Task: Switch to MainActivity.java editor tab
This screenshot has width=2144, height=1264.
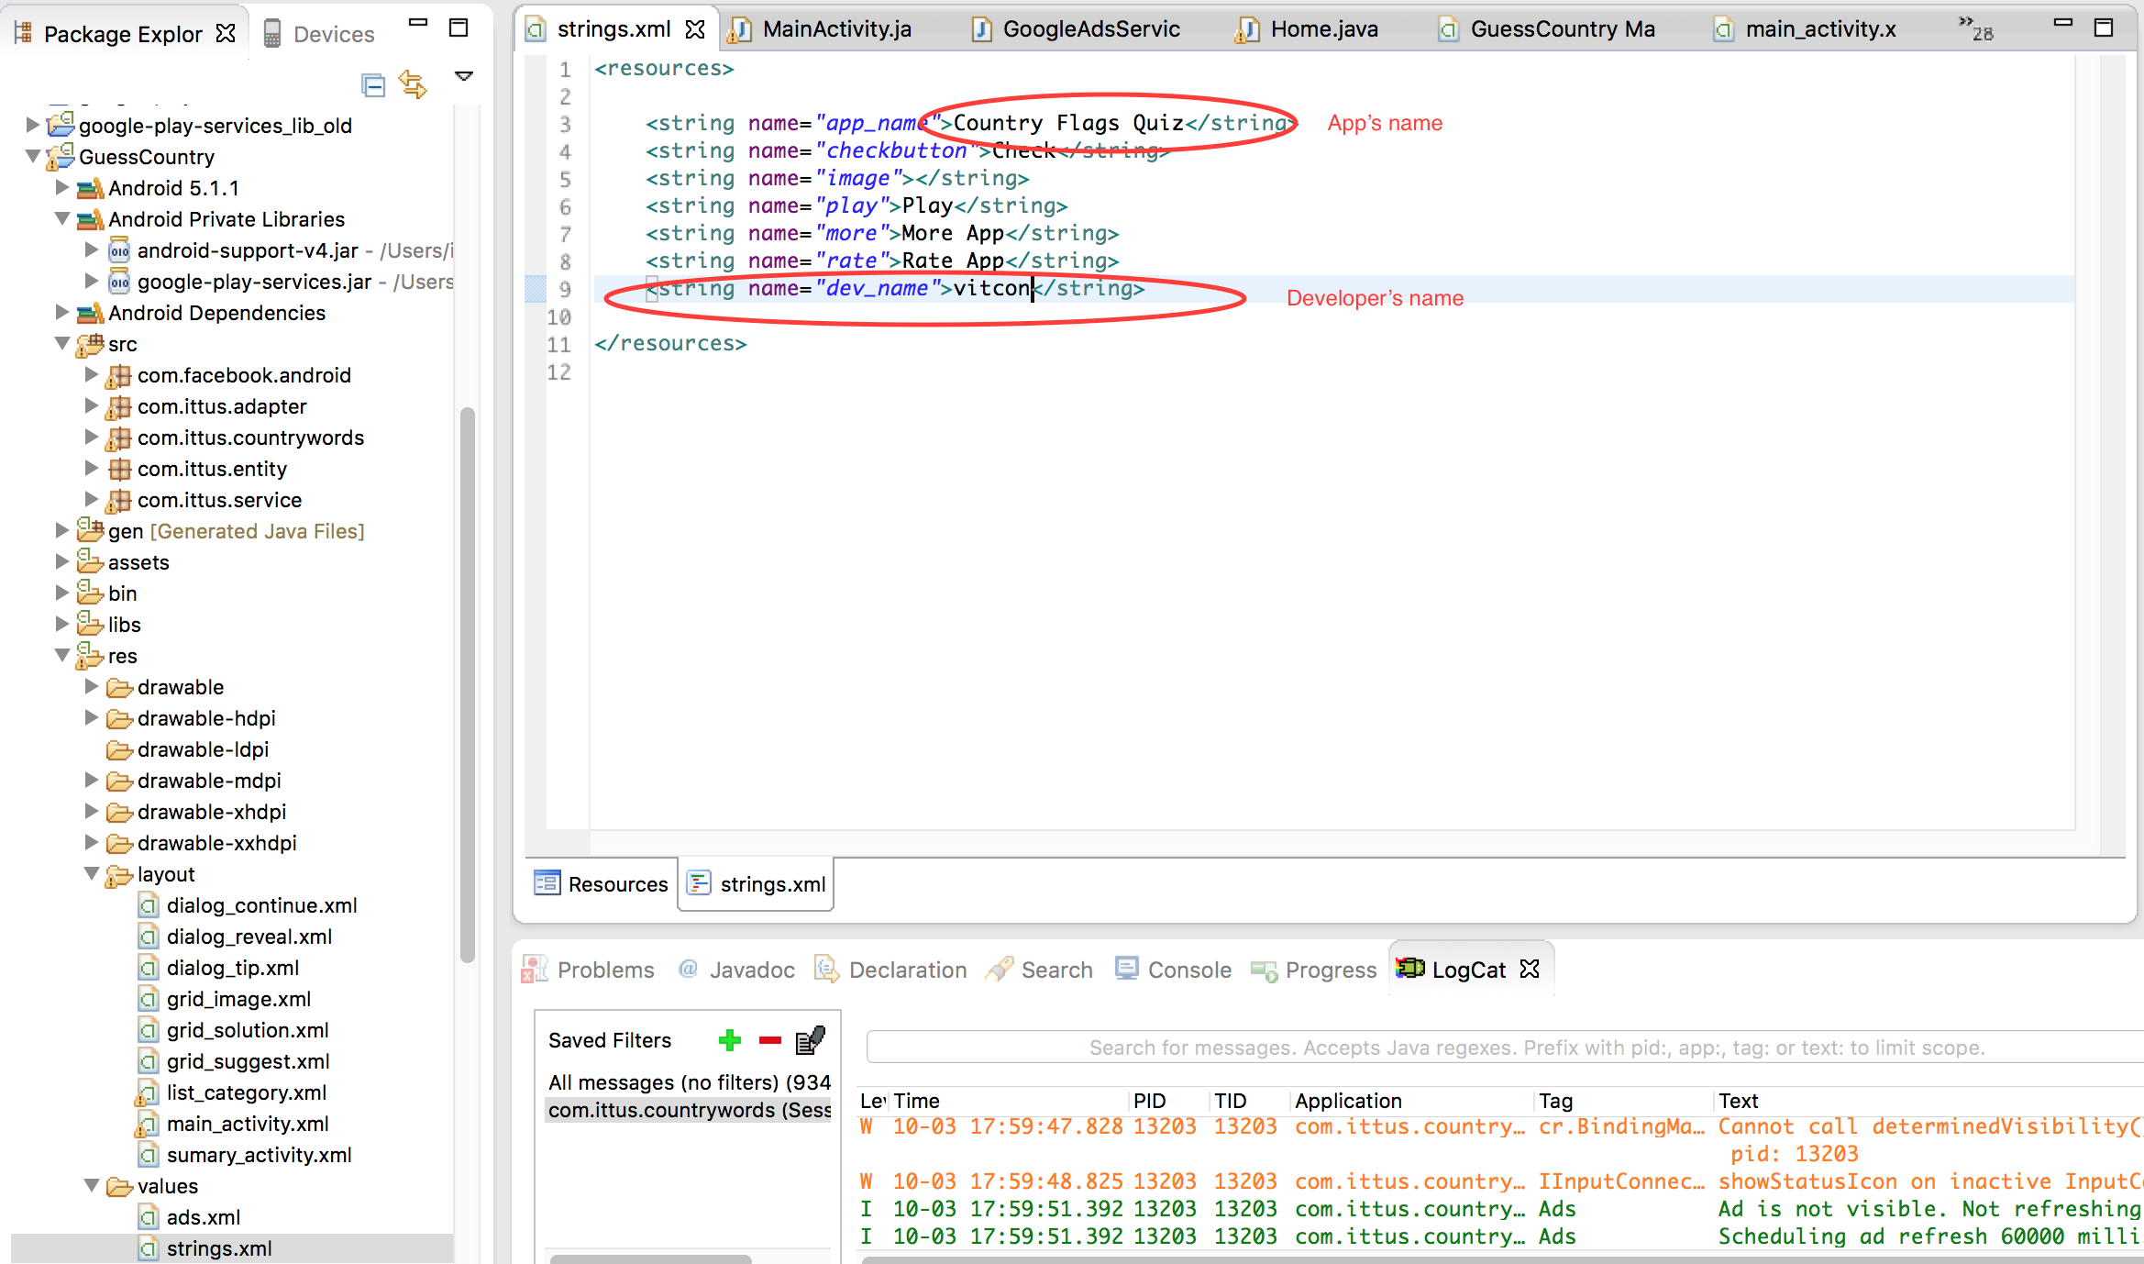Action: pos(820,29)
